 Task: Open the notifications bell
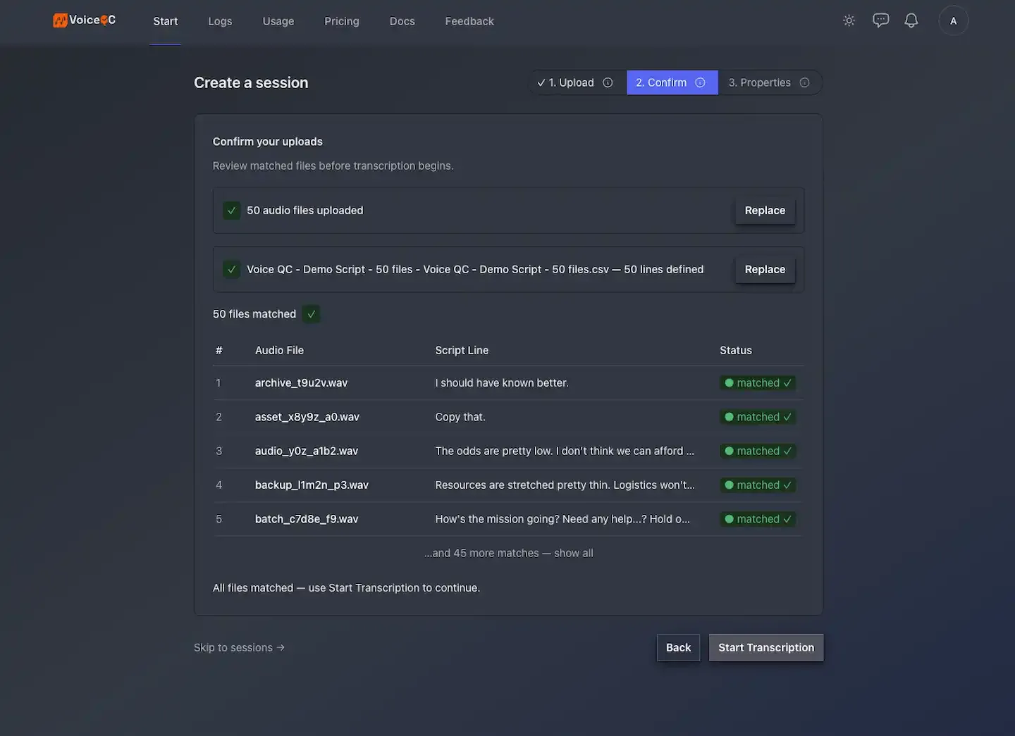[x=911, y=20]
